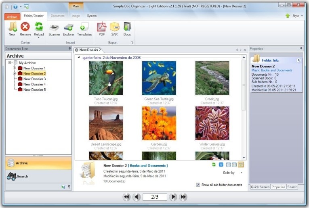Open the Properties bottom tab

(278, 187)
